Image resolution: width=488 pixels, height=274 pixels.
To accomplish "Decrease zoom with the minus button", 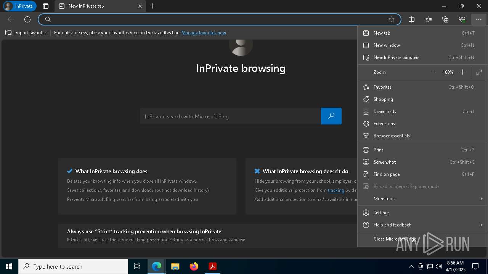I will pyautogui.click(x=433, y=72).
